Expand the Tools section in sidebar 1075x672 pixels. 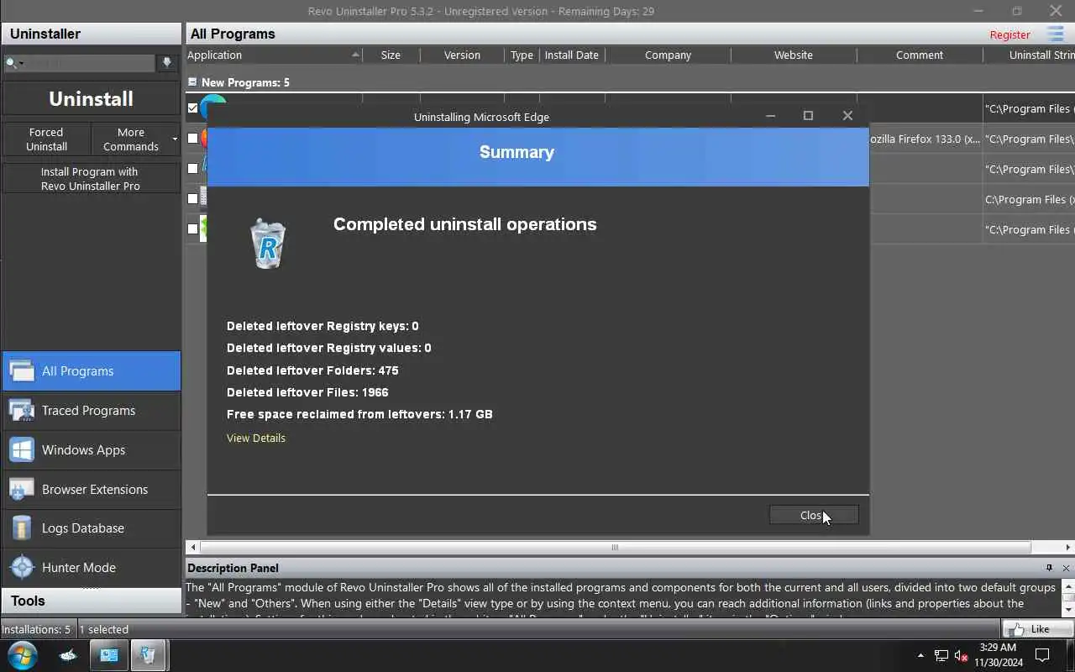pos(91,601)
